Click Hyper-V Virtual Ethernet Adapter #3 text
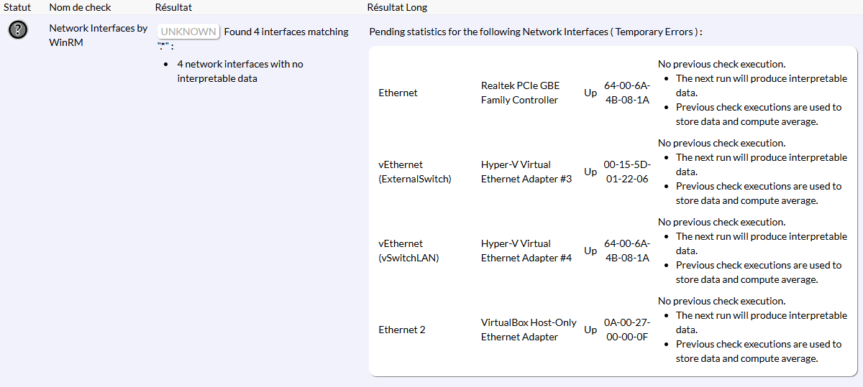 (526, 172)
